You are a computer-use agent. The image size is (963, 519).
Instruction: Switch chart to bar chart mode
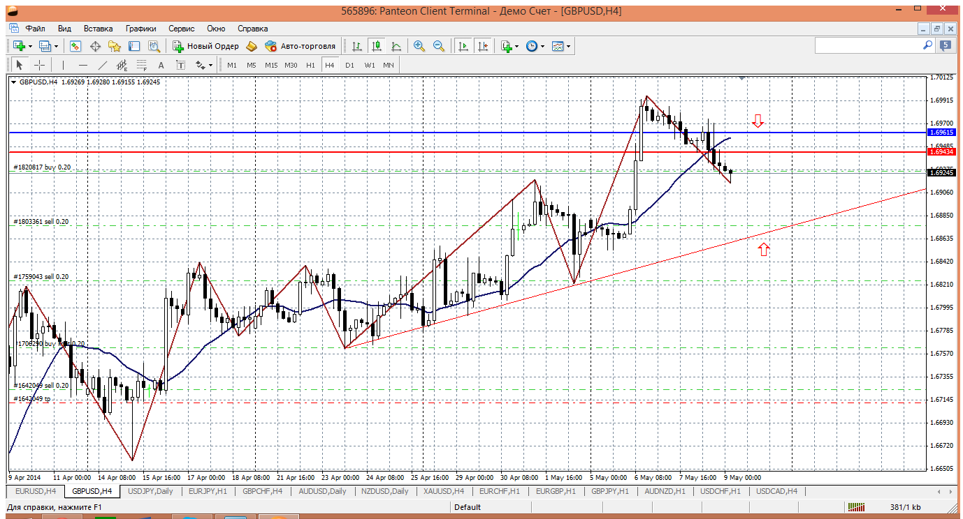pos(357,46)
